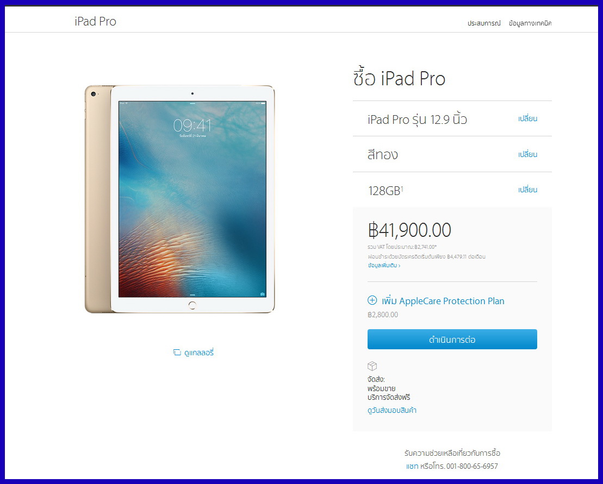Click ดูวันส่งมอบสินค้า delivery date link
Viewport: 603px width, 484px height.
392,410
